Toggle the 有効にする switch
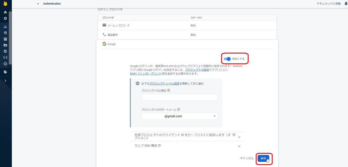348x167 pixels. (x=227, y=59)
